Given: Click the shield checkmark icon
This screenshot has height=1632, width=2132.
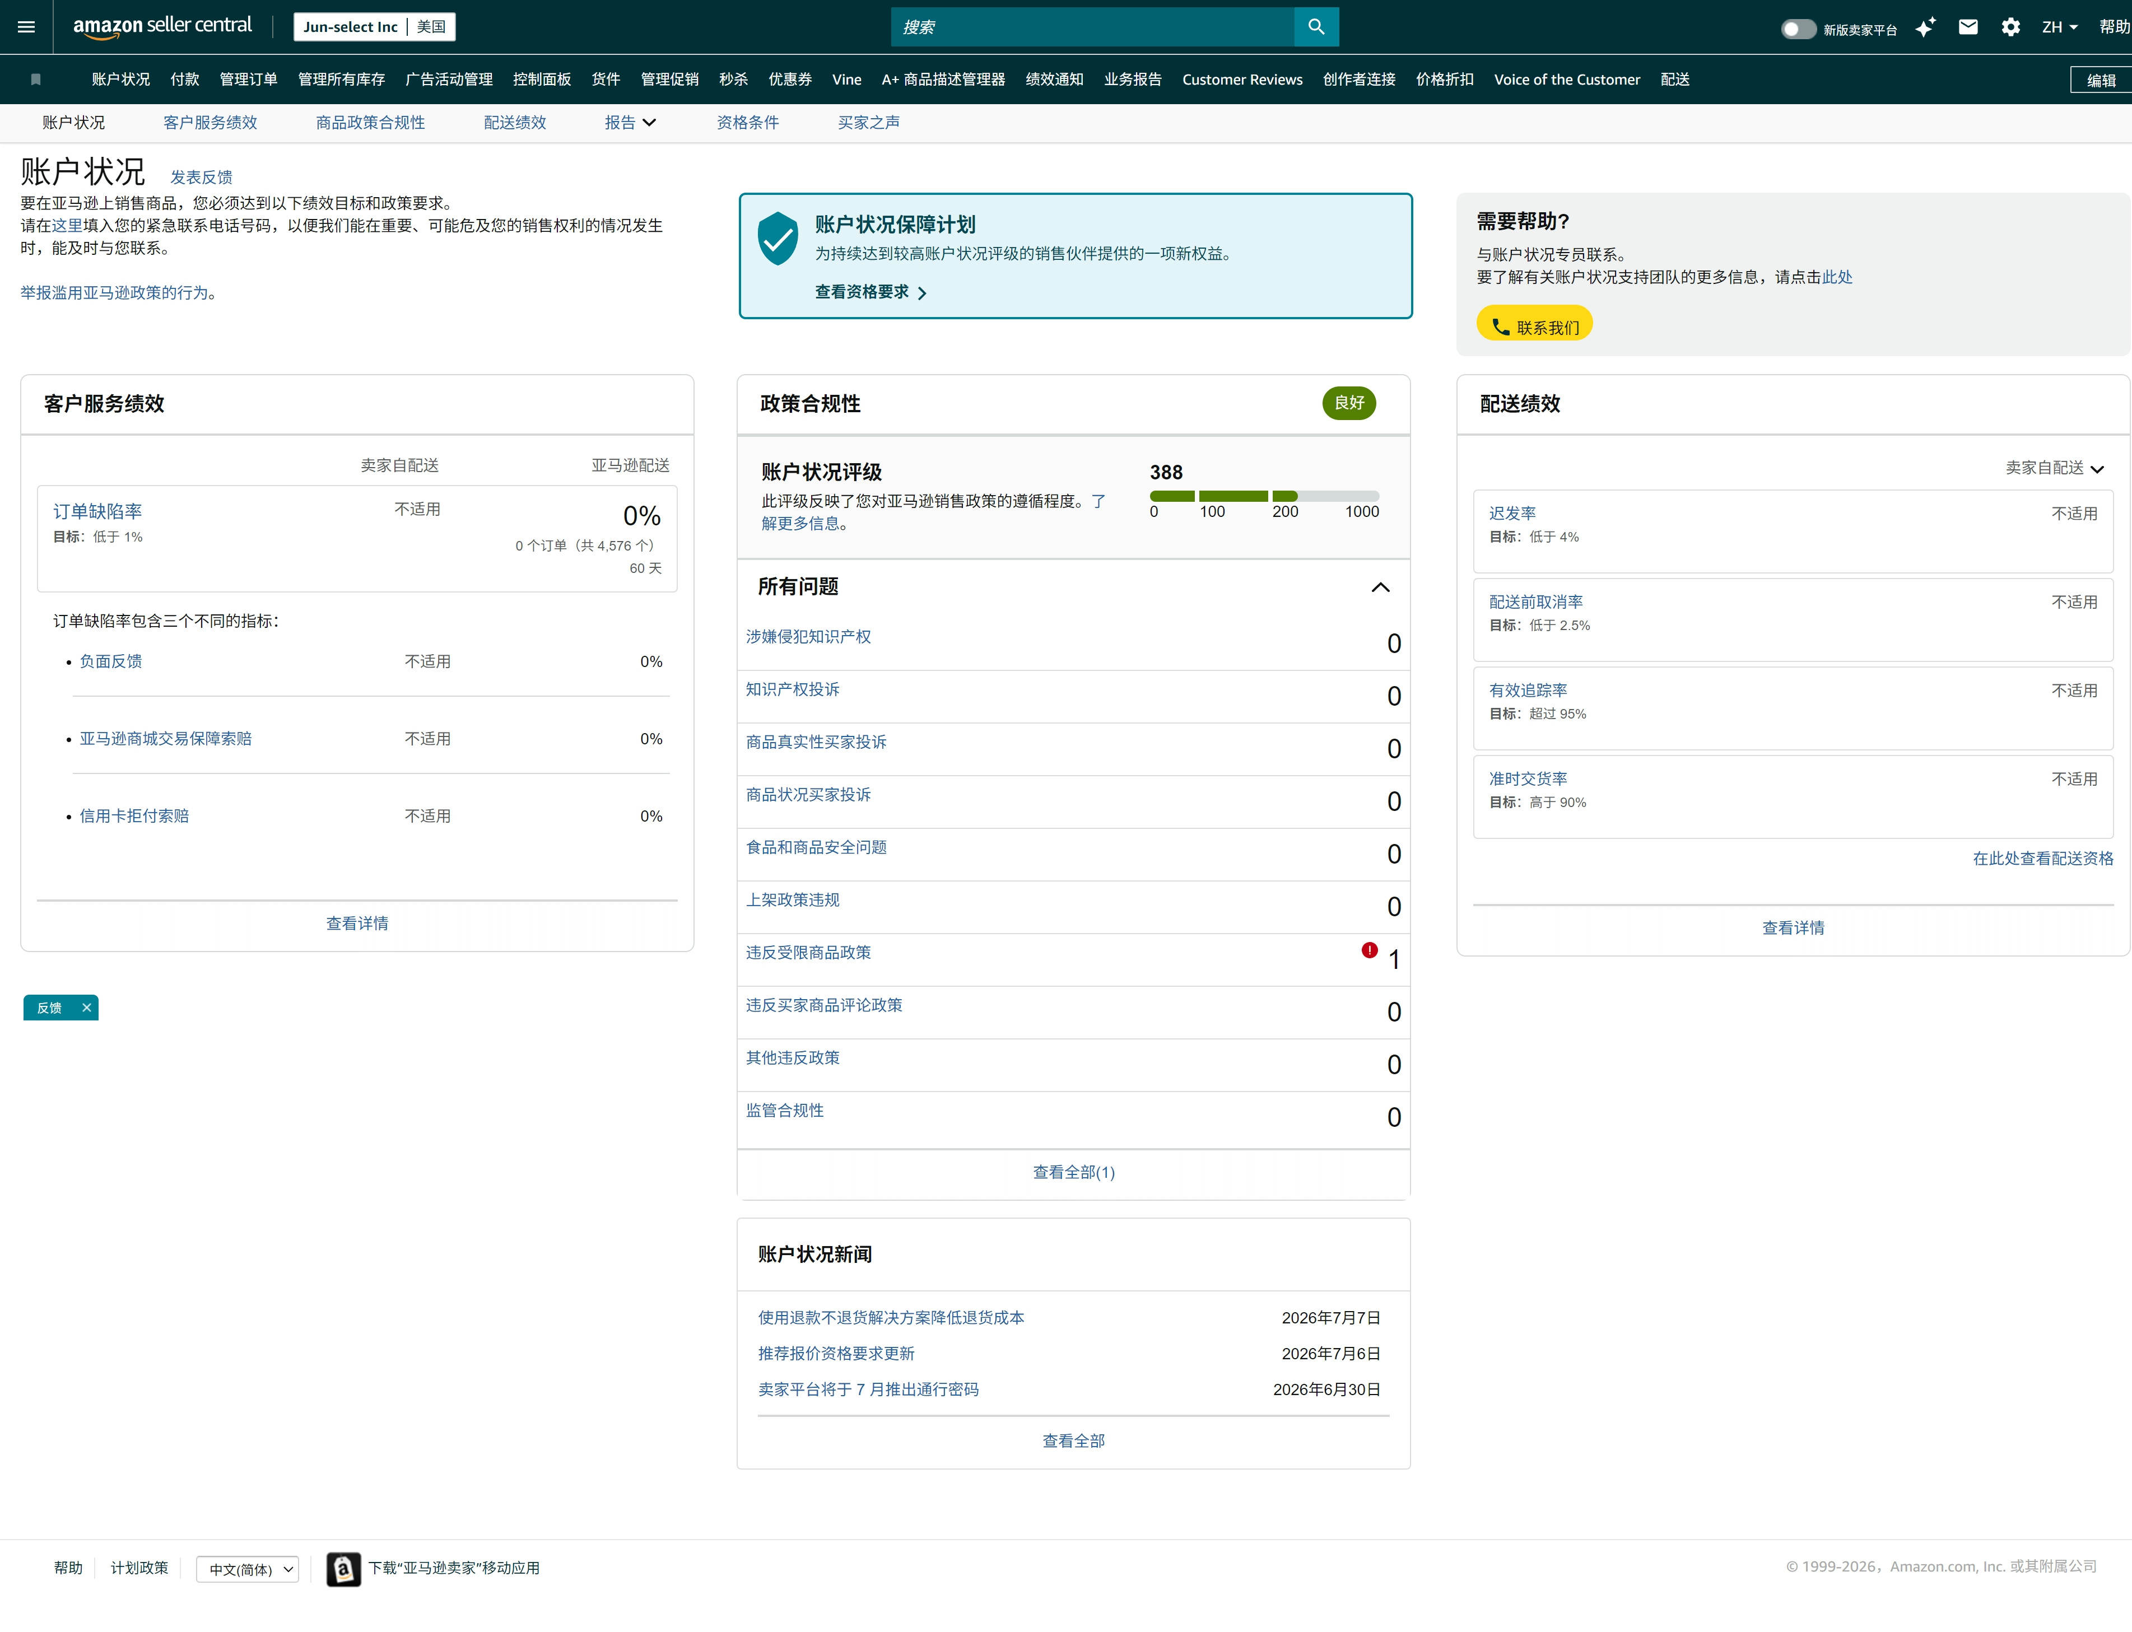Looking at the screenshot, I should 778,239.
